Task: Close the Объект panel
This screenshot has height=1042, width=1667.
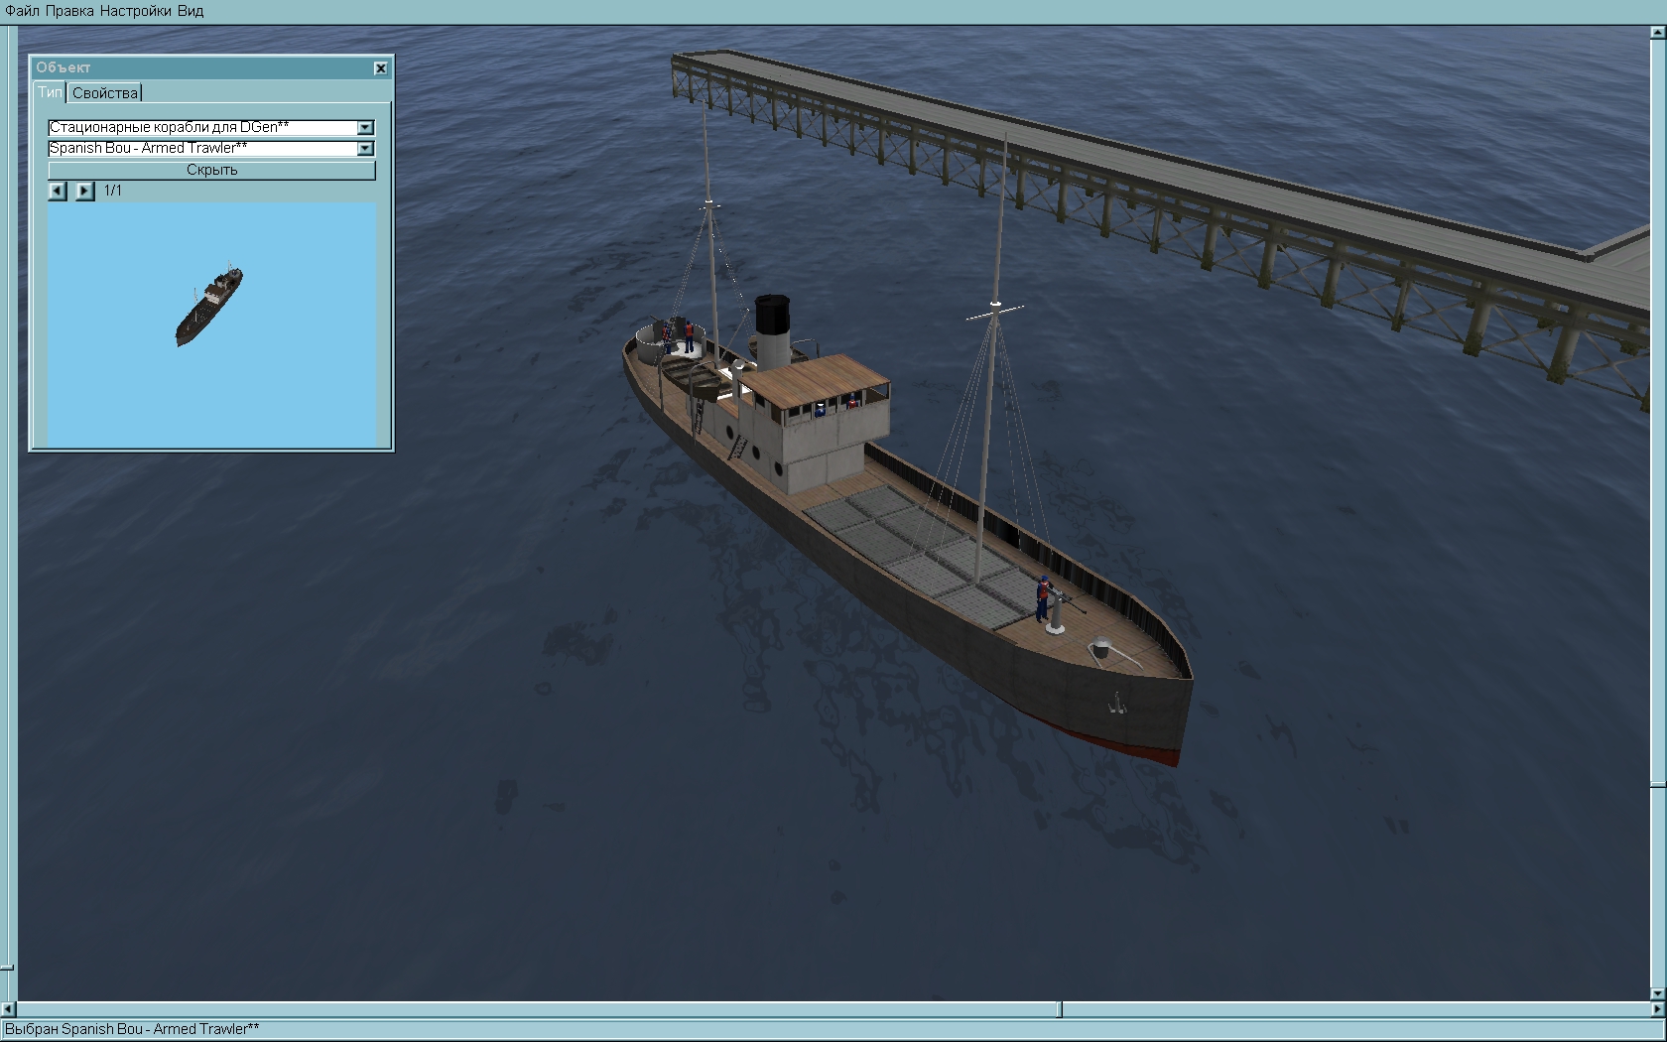Action: click(x=380, y=67)
